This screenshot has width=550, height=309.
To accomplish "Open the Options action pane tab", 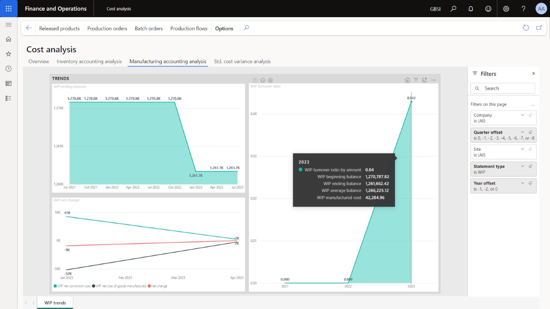I will pos(224,28).
